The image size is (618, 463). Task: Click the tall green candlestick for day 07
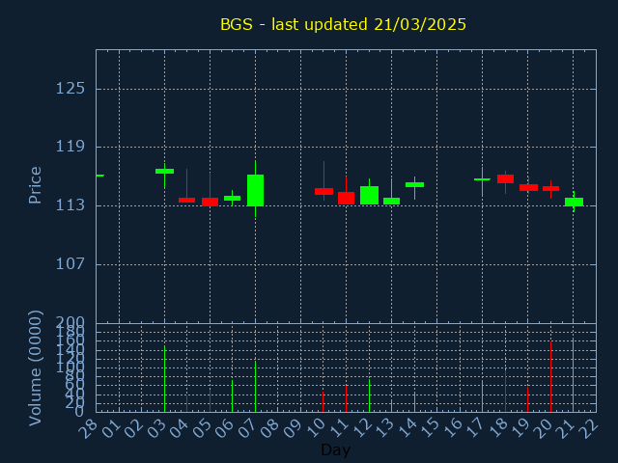click(x=255, y=190)
